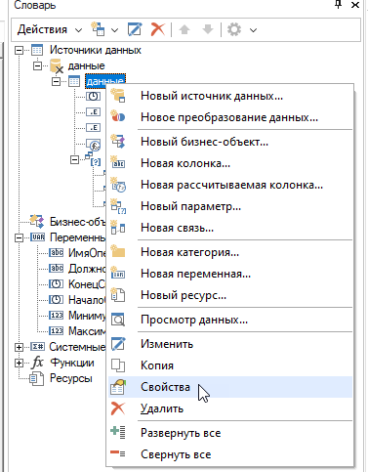Close the Словарь panel
This screenshot has width=368, height=472.
click(355, 5)
